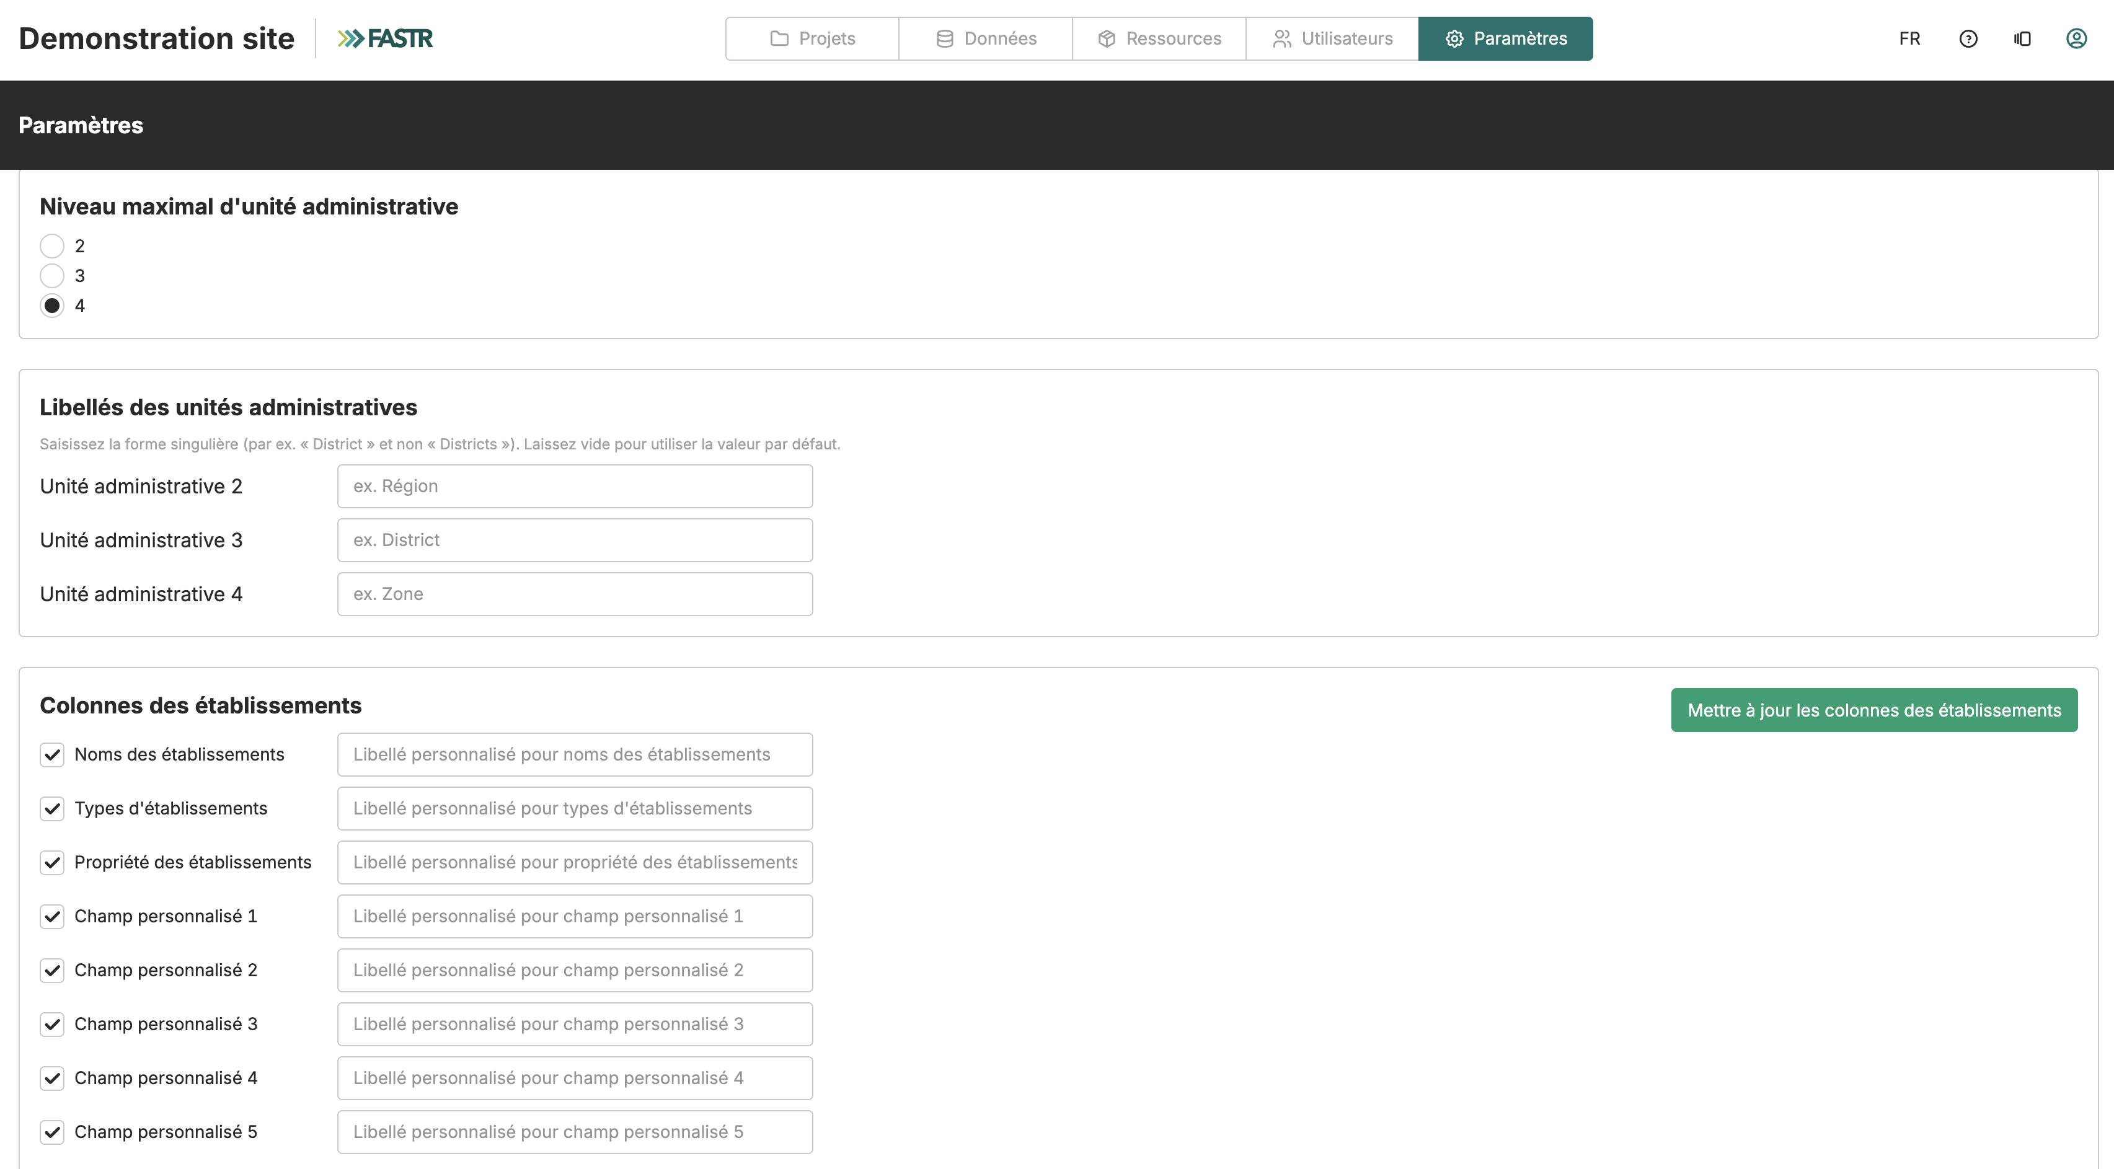Open the help question-mark icon
This screenshot has width=2114, height=1169.
coord(1968,38)
